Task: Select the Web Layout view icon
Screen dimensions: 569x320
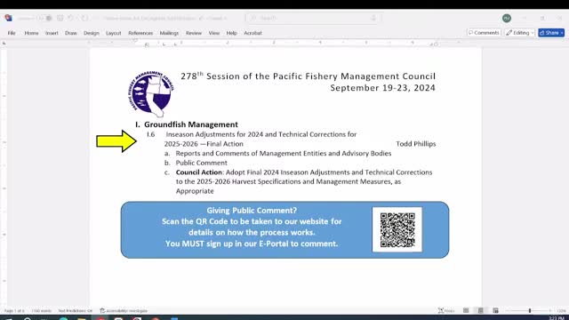Action: coord(495,310)
